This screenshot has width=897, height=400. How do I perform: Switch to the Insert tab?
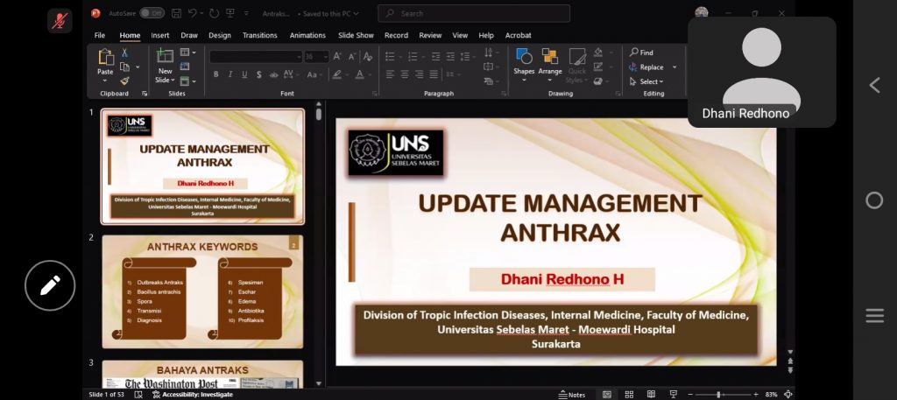[x=160, y=35]
